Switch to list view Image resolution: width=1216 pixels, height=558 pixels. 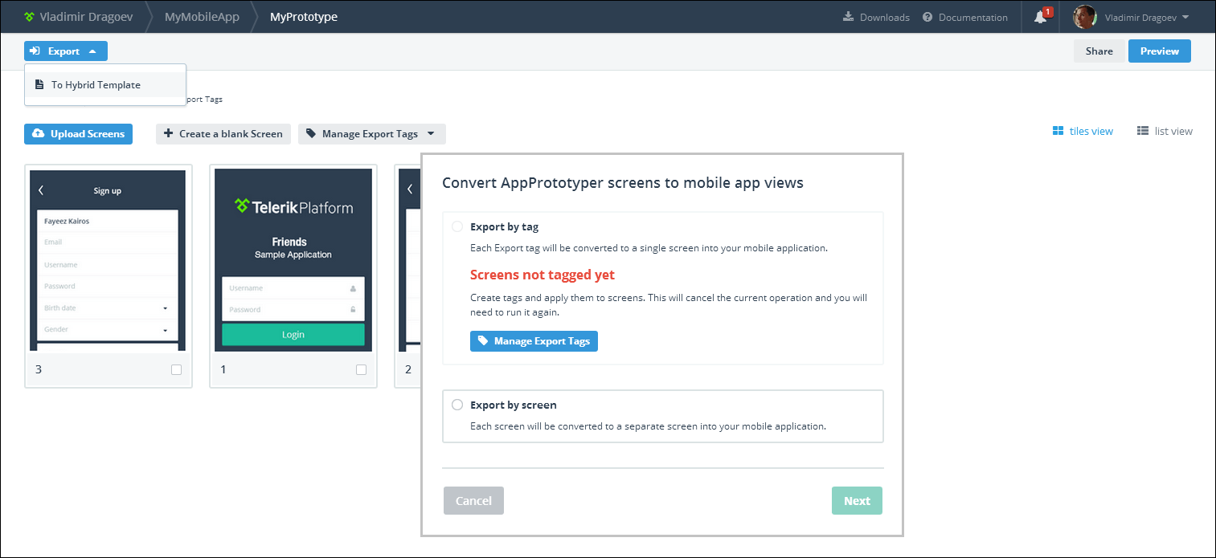click(x=1165, y=131)
